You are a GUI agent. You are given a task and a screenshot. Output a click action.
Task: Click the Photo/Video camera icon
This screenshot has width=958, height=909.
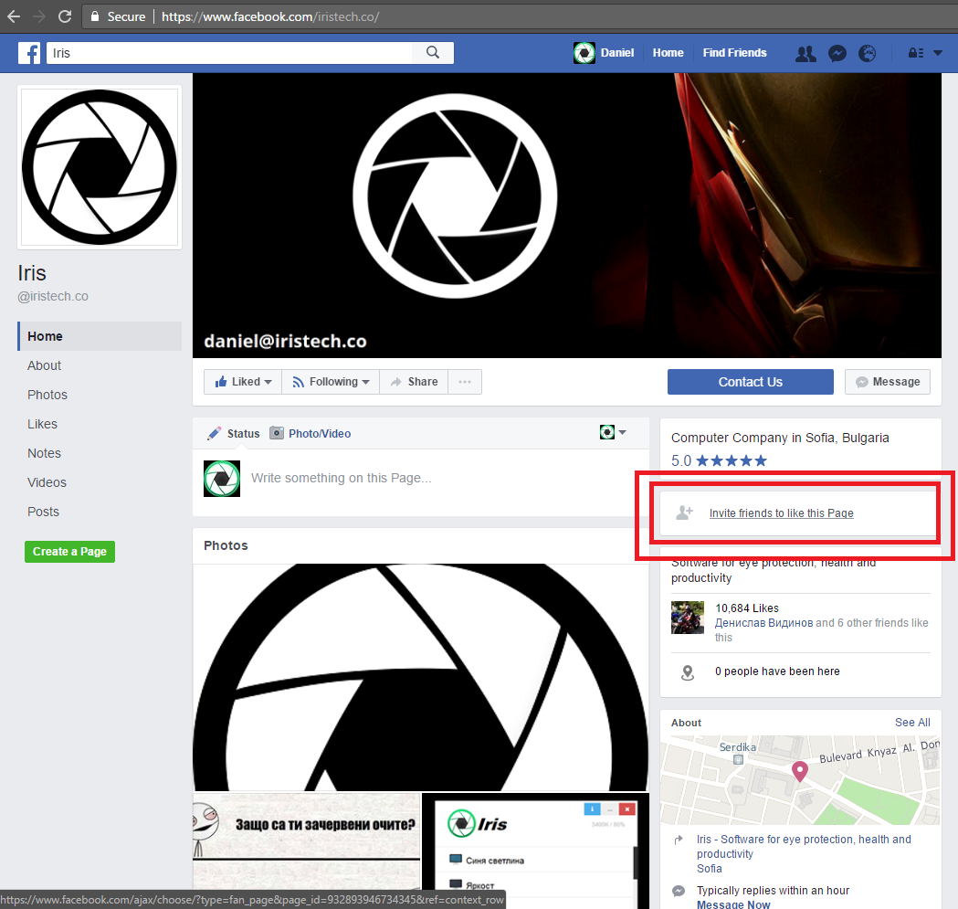click(277, 433)
